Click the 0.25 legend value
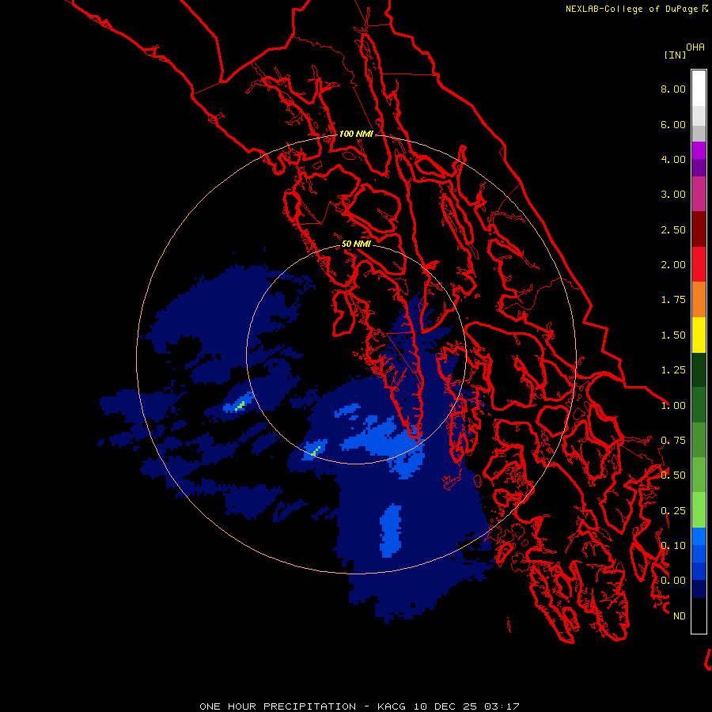This screenshot has height=712, width=712. tap(673, 511)
